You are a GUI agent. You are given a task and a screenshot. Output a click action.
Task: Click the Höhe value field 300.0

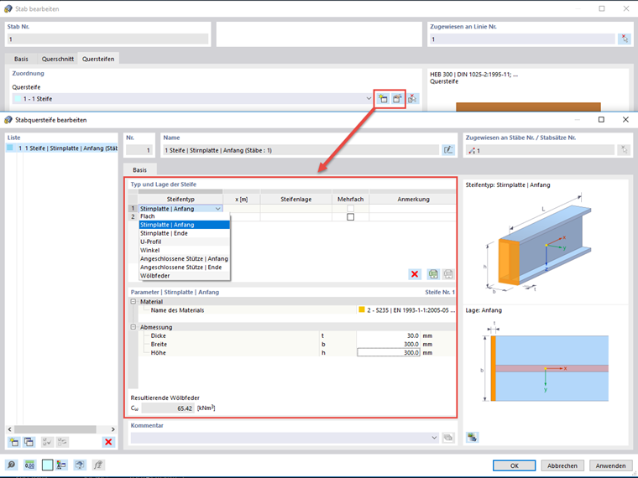pos(388,353)
